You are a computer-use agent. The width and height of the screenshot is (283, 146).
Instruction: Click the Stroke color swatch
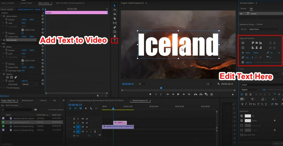[x=248, y=121]
